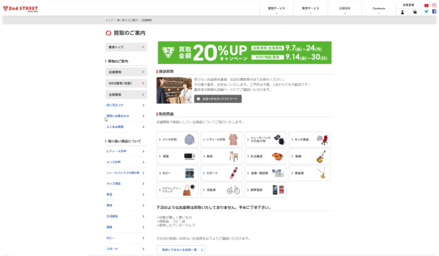
Task: Click the dark gray nearby store search button
Action: [x=218, y=99]
